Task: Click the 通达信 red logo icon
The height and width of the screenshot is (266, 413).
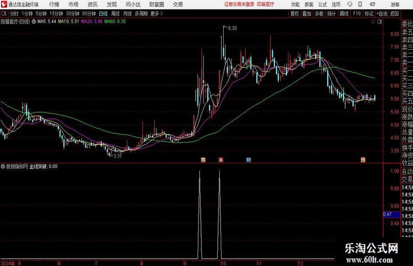Action: (x=4, y=4)
